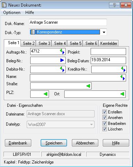The width and height of the screenshot is (133, 167).
Task: Toggle the Bearbeiten permission checkbox
Action: 105,123
